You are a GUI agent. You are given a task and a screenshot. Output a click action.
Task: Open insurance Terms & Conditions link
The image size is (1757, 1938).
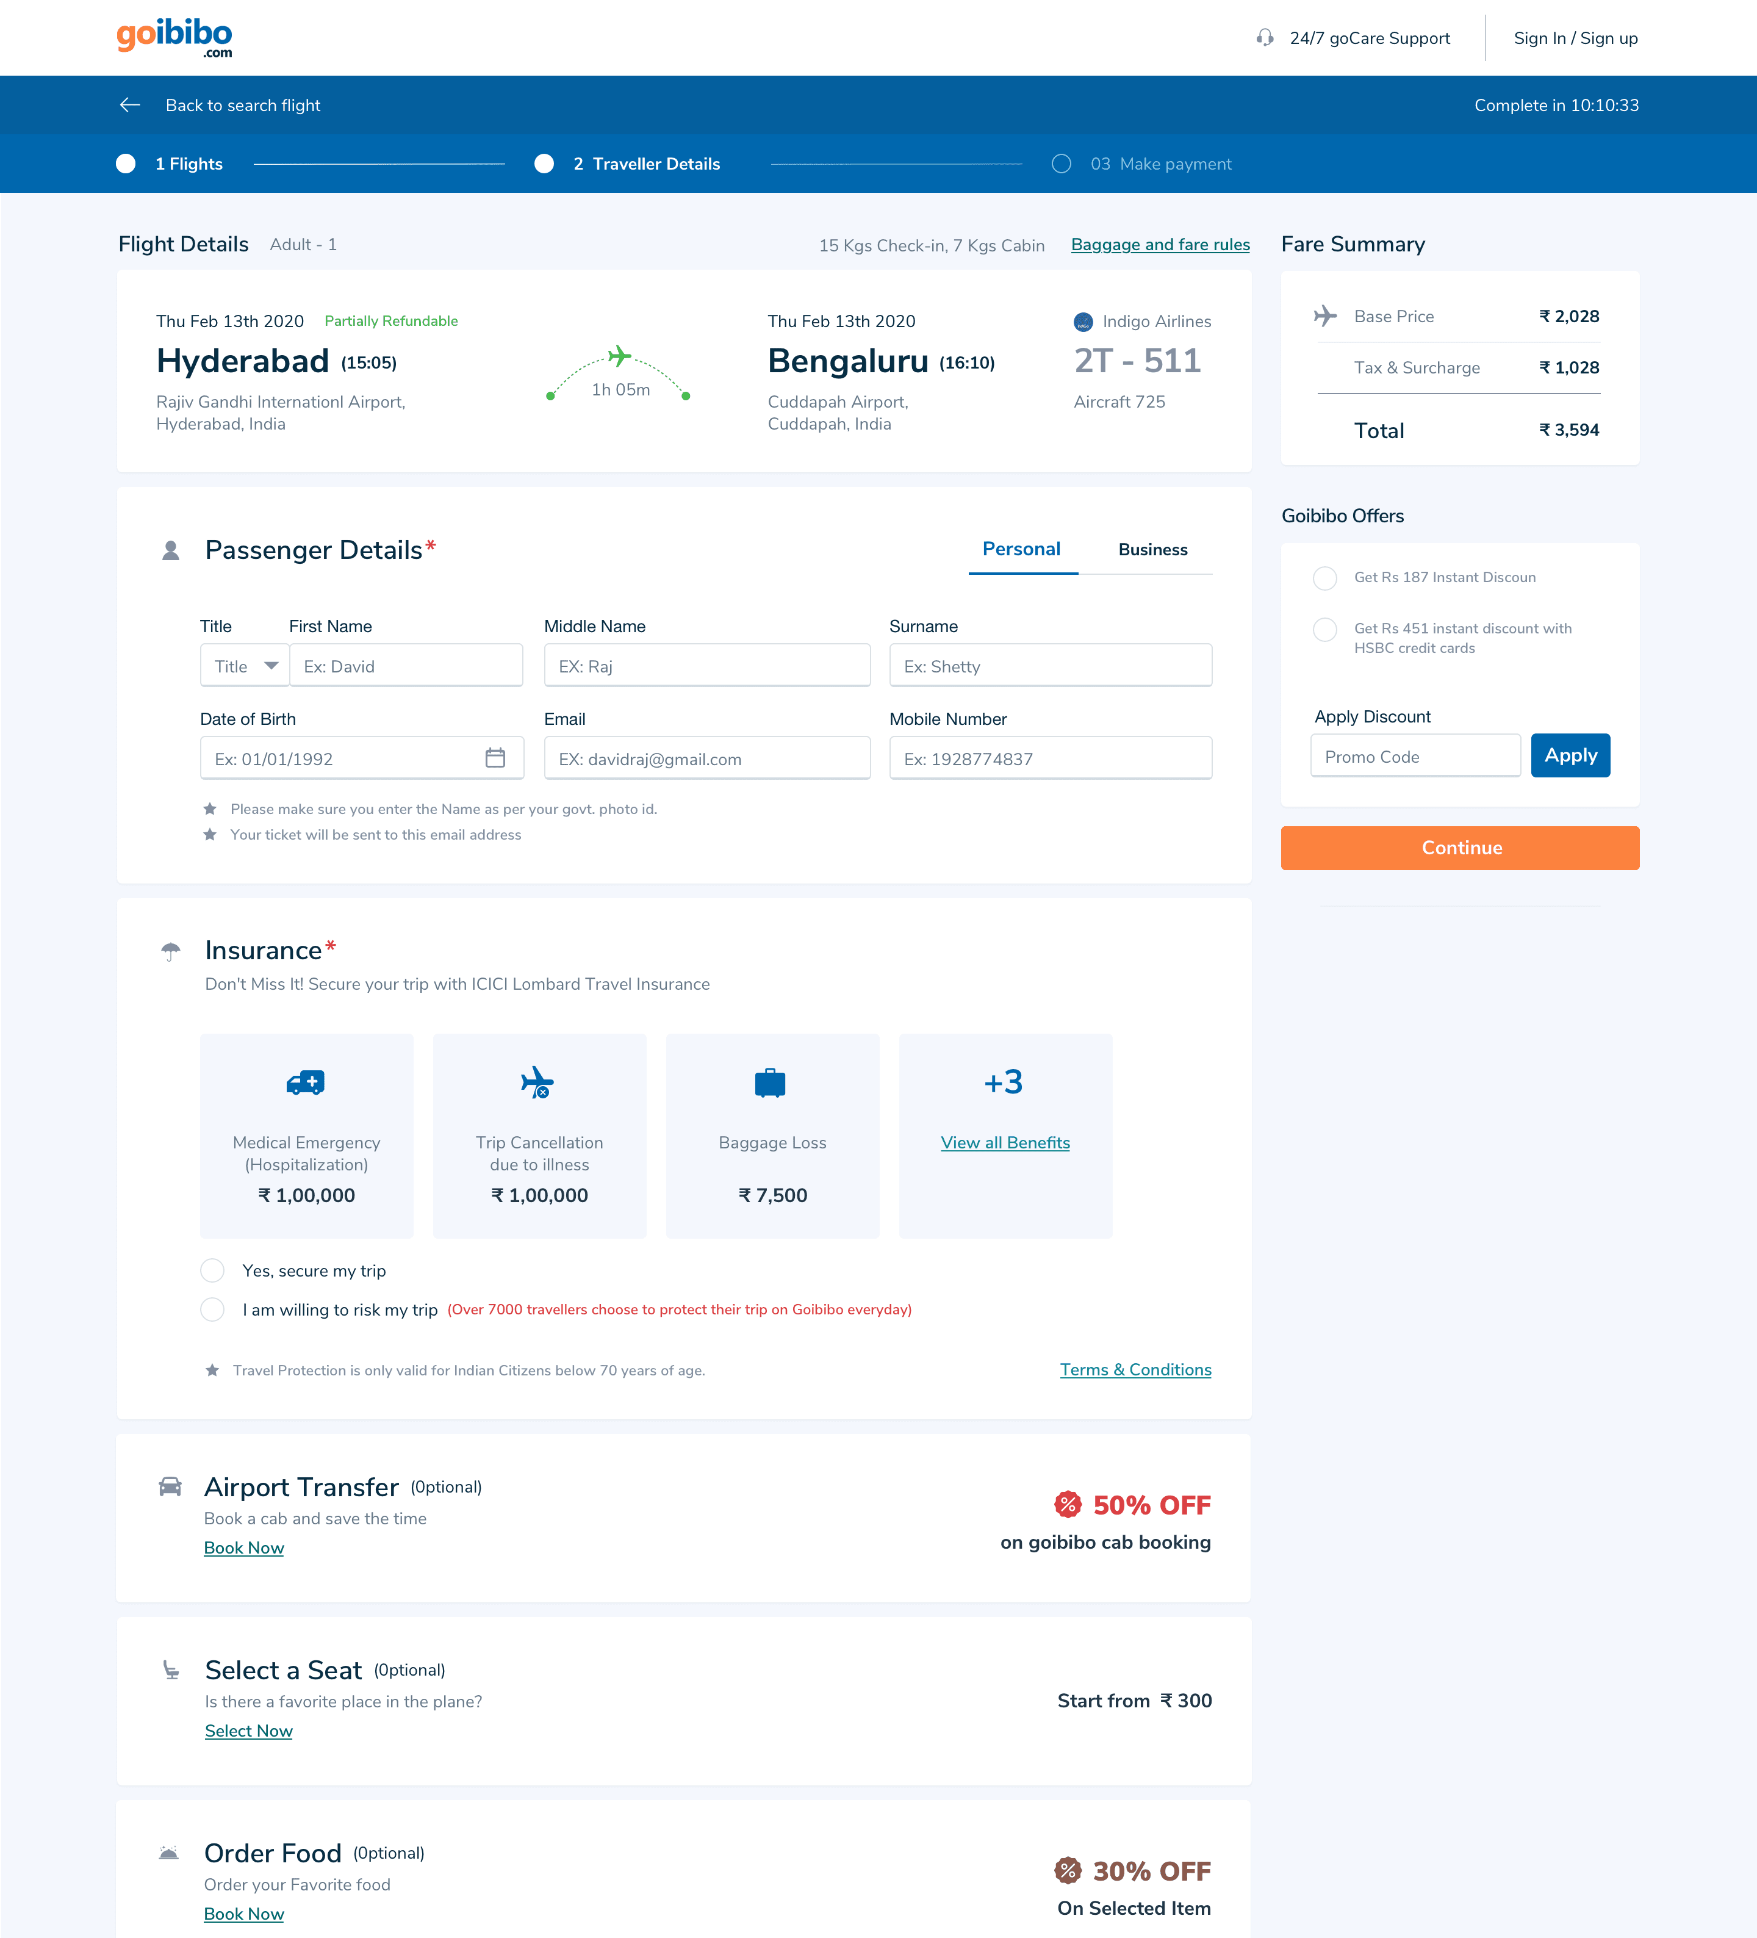pos(1135,1370)
